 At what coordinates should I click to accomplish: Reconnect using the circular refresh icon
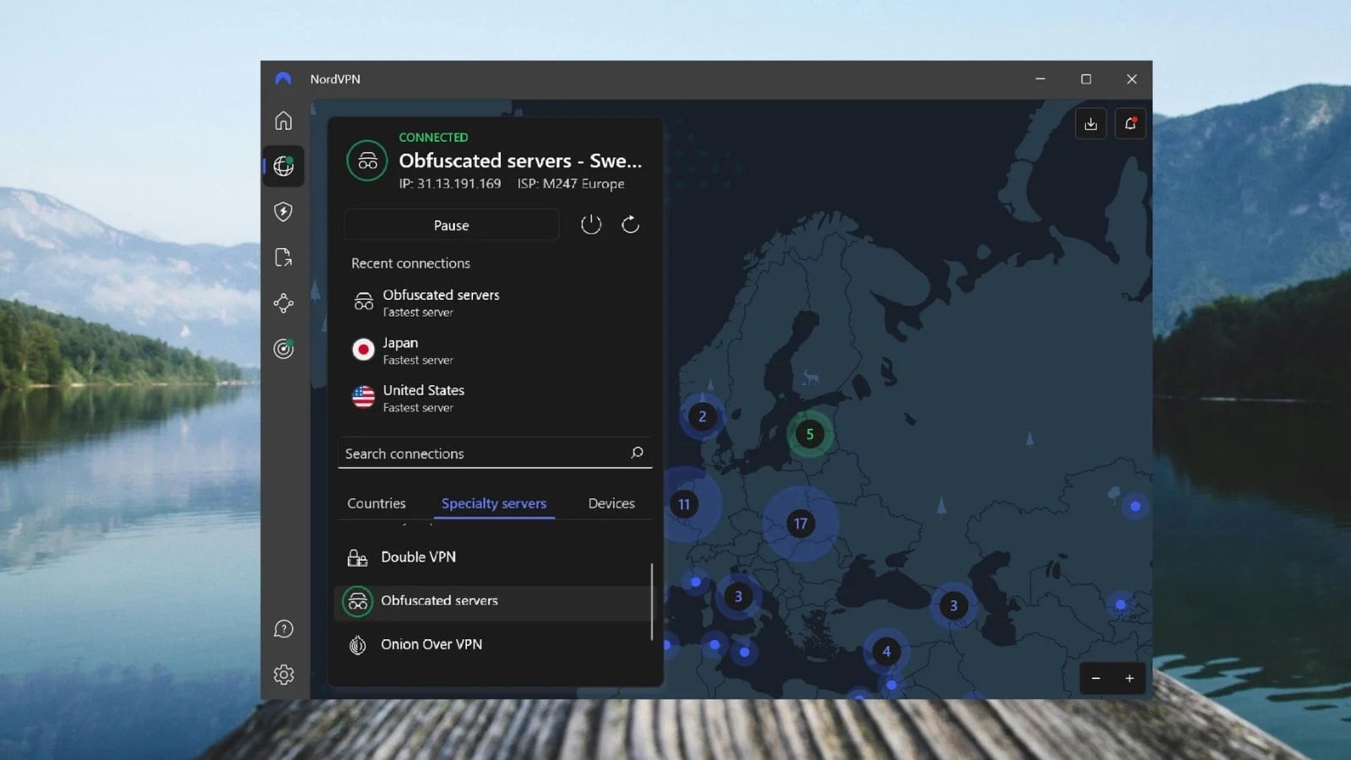click(630, 224)
